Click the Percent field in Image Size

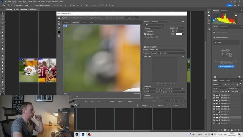tap(175, 89)
